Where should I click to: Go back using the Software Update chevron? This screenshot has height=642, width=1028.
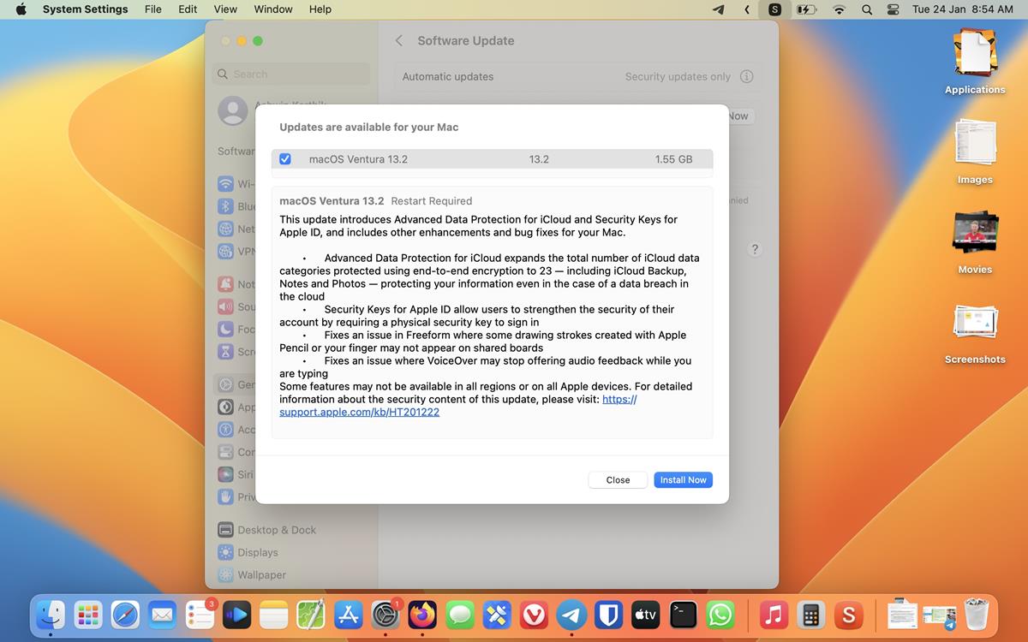(x=398, y=40)
